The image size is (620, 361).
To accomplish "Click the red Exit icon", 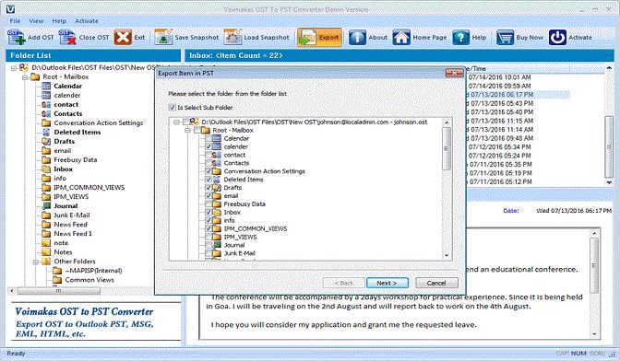I will (123, 38).
